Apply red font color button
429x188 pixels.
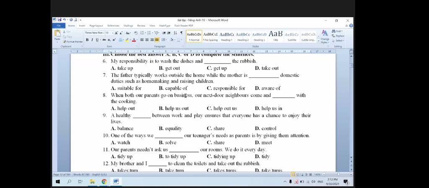tap(134, 39)
